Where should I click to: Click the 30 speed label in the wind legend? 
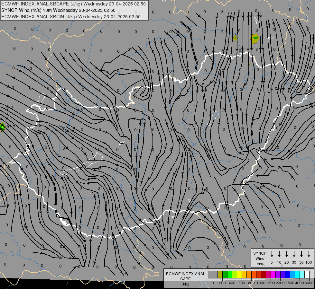[x=294, y=262]
